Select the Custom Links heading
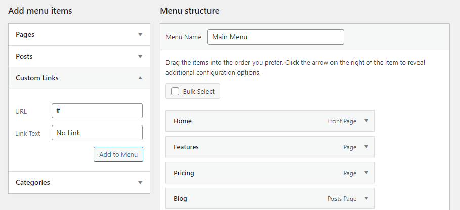The width and height of the screenshot is (460, 210). 37,78
